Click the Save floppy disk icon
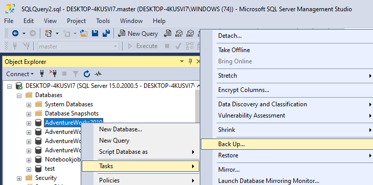The width and height of the screenshot is (373, 185). click(95, 34)
